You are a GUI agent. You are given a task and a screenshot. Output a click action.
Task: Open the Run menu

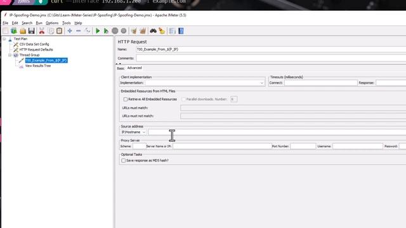[39, 23]
